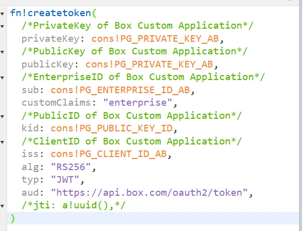304x231 pixels.
Task: Click the "JWT" string value
Action: click(65, 180)
